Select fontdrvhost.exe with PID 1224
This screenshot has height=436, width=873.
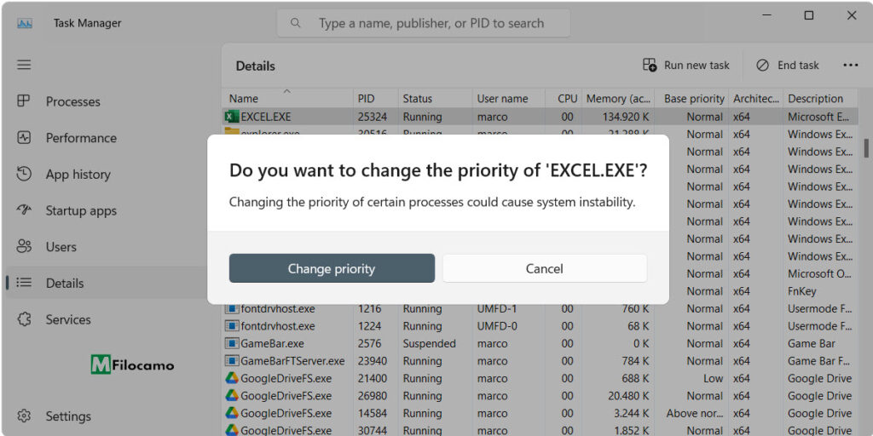coord(540,326)
